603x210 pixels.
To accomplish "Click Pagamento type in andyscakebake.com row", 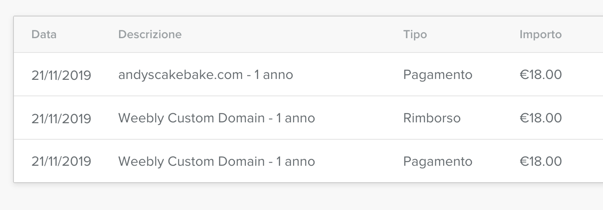I will coord(437,75).
